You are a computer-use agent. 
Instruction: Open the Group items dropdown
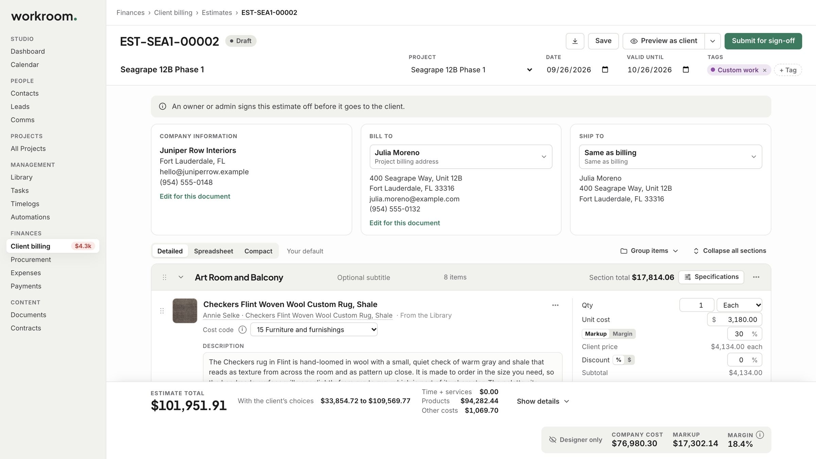(x=649, y=251)
